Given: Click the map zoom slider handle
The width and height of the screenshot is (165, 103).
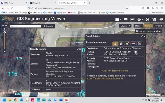Looking at the screenshot, I should pyautogui.click(x=4, y=32).
